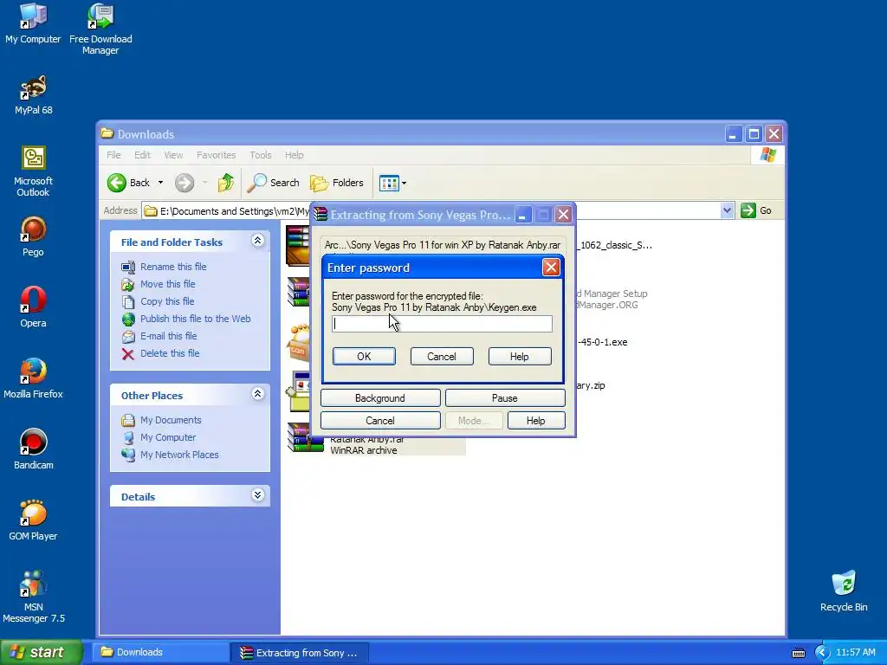This screenshot has width=887, height=665.
Task: Click the Start button
Action: click(41, 653)
